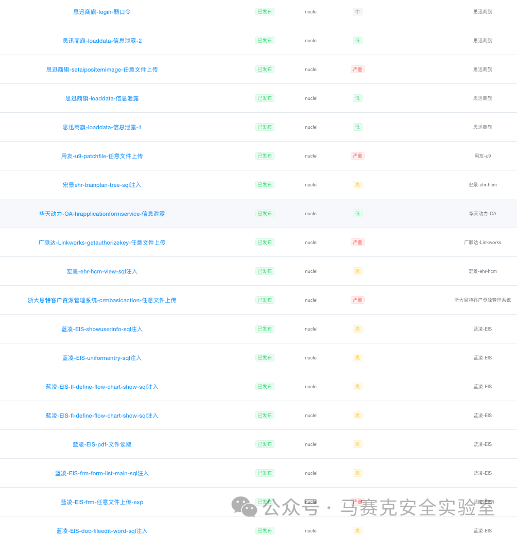The width and height of the screenshot is (517, 535).
Task: Click 已发布 tag in 浙大恩特 crmbasicaction row
Action: 265,300
